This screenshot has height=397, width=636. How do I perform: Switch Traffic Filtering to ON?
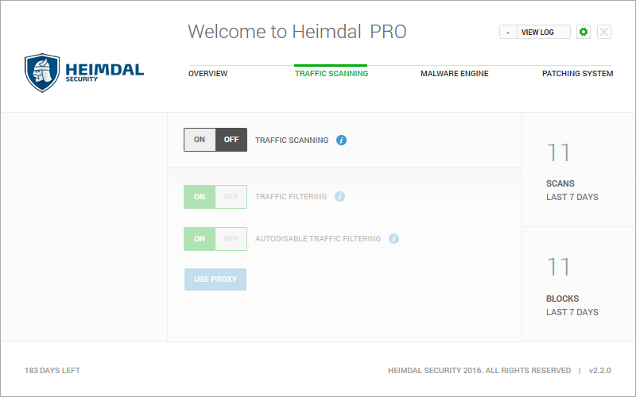click(x=200, y=197)
